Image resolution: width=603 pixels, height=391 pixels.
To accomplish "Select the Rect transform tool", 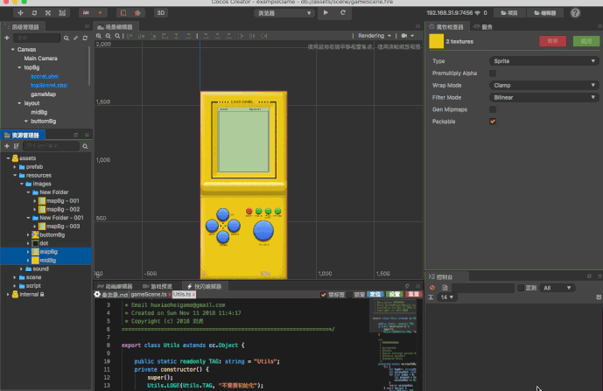I will 62,13.
